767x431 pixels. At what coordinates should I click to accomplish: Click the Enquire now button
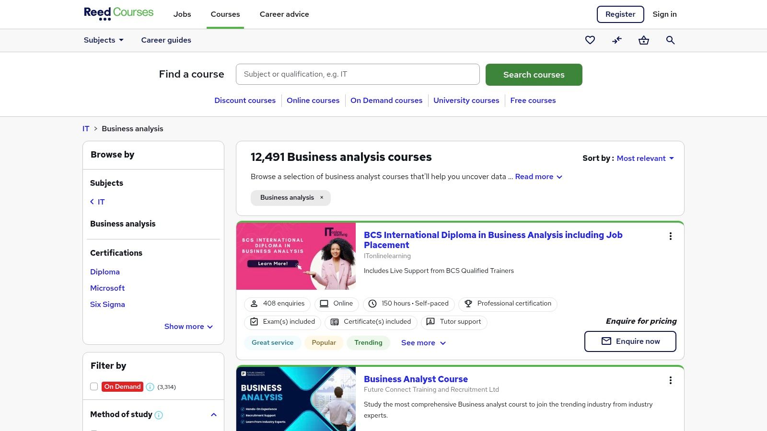click(630, 341)
